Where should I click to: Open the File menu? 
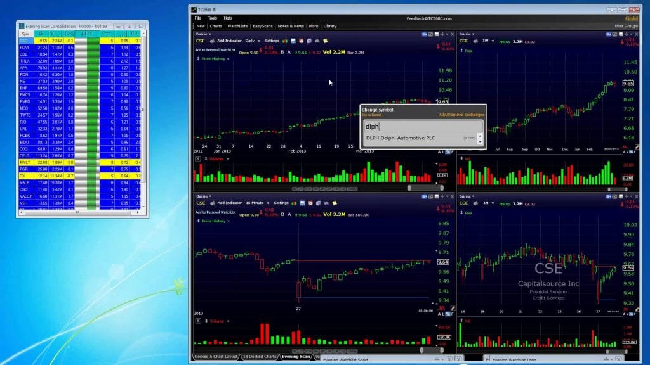[198, 18]
